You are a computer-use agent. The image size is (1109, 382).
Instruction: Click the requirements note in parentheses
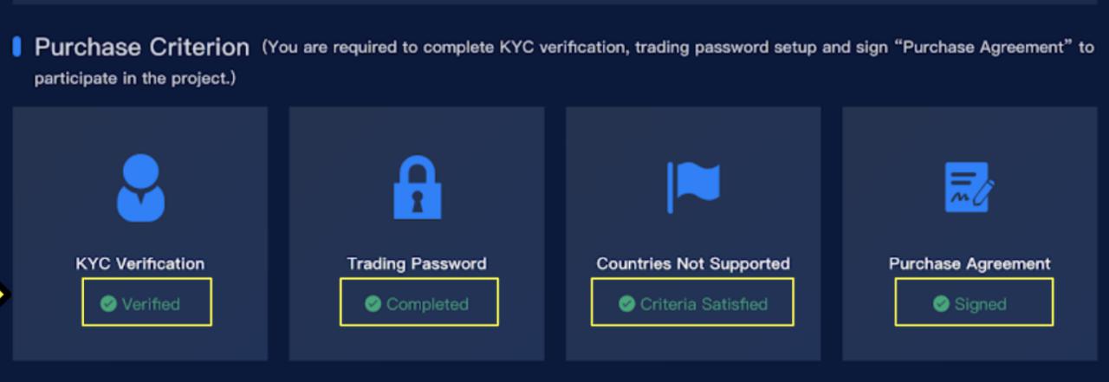[x=564, y=62]
